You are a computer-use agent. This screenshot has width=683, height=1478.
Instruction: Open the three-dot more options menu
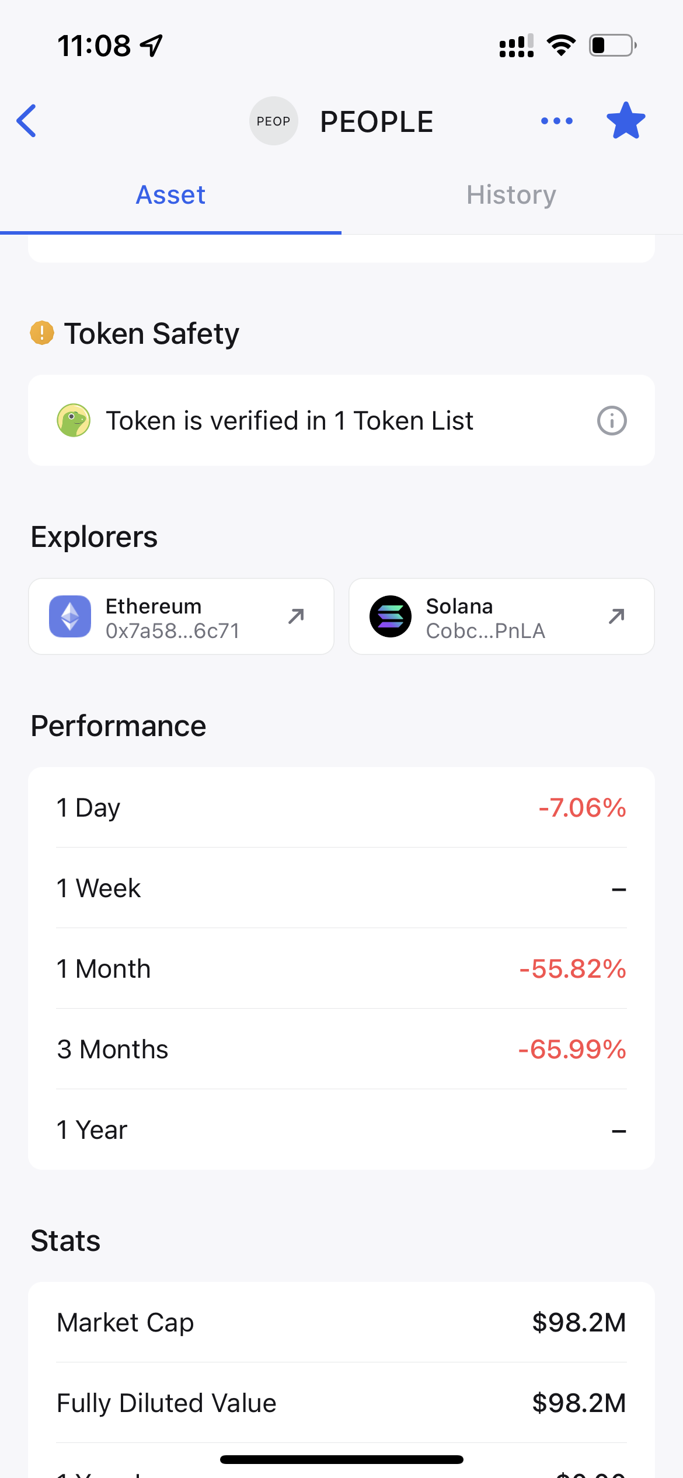coord(557,121)
